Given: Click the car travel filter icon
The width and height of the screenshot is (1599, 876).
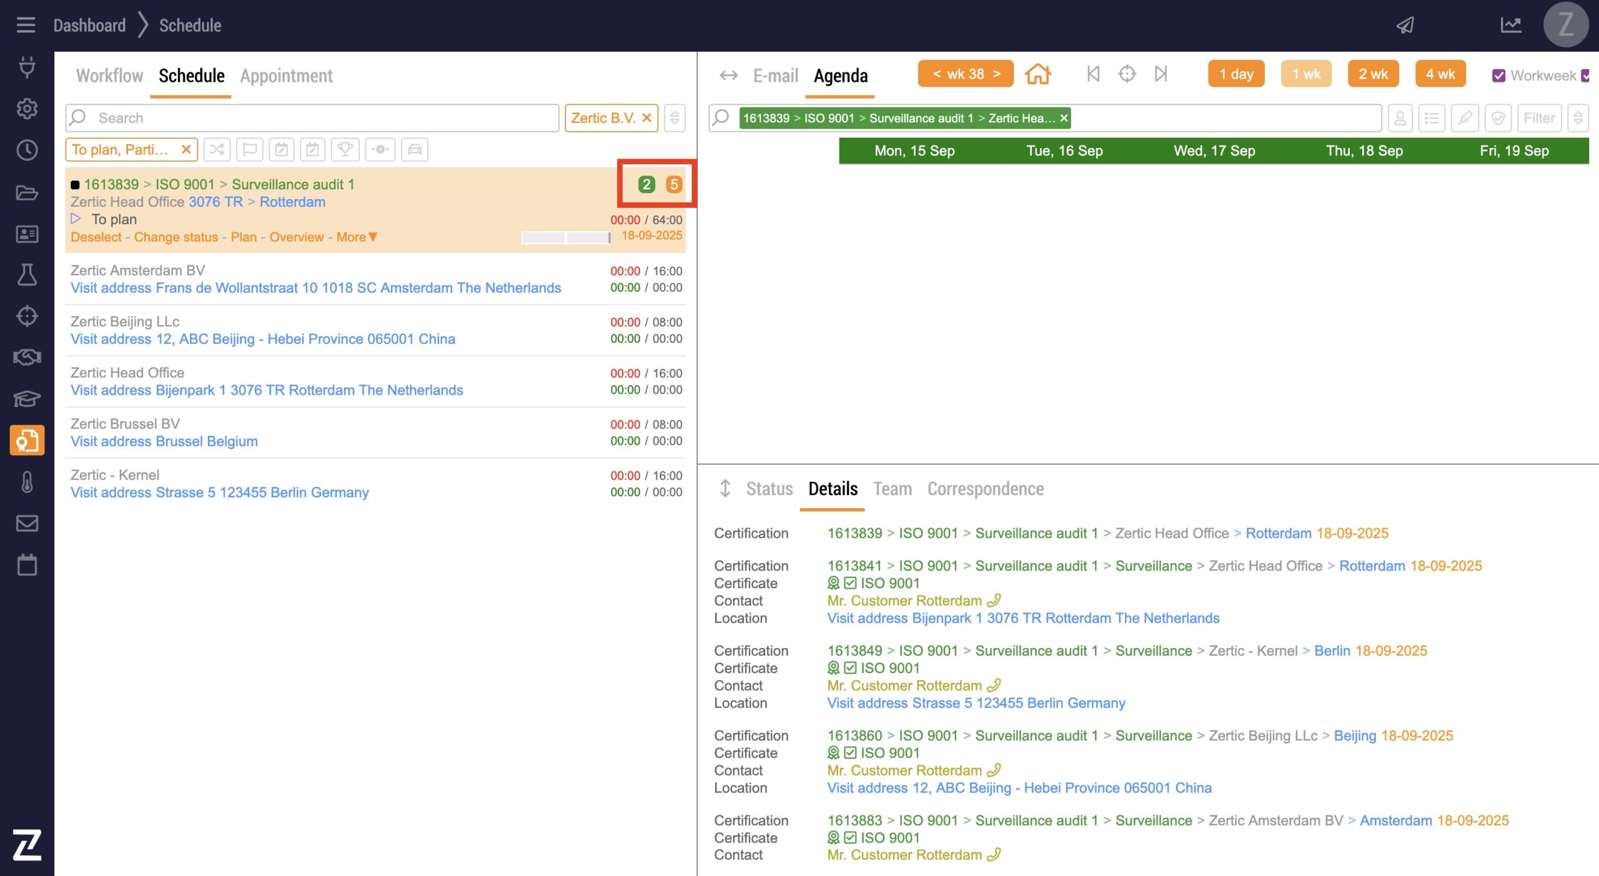Looking at the screenshot, I should coord(415,150).
